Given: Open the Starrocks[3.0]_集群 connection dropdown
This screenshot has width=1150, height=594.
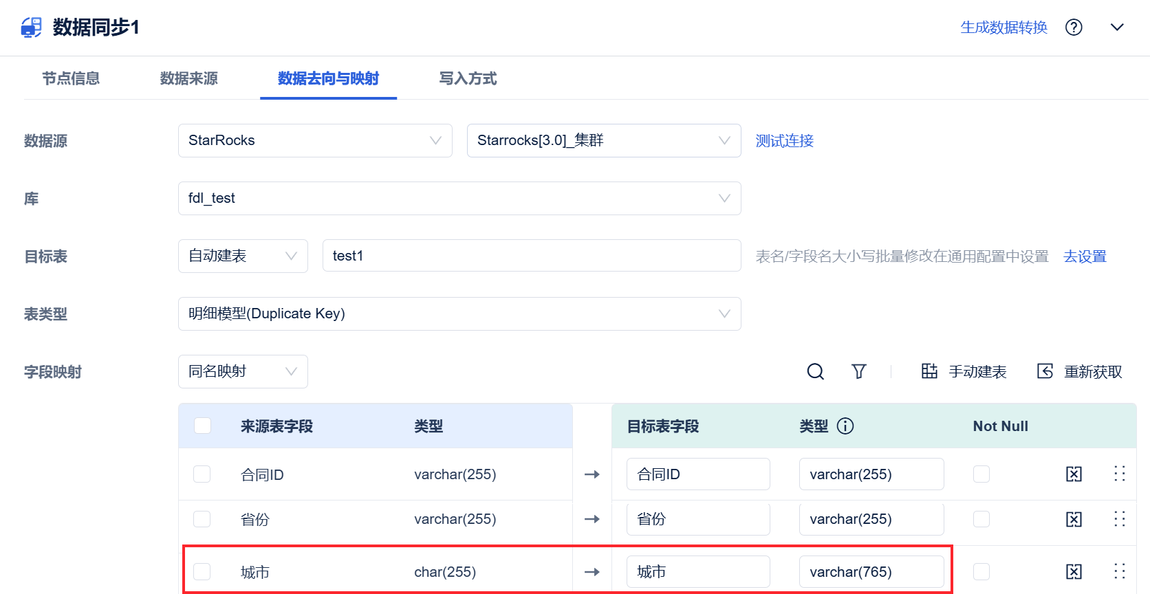Looking at the screenshot, I should coord(604,140).
